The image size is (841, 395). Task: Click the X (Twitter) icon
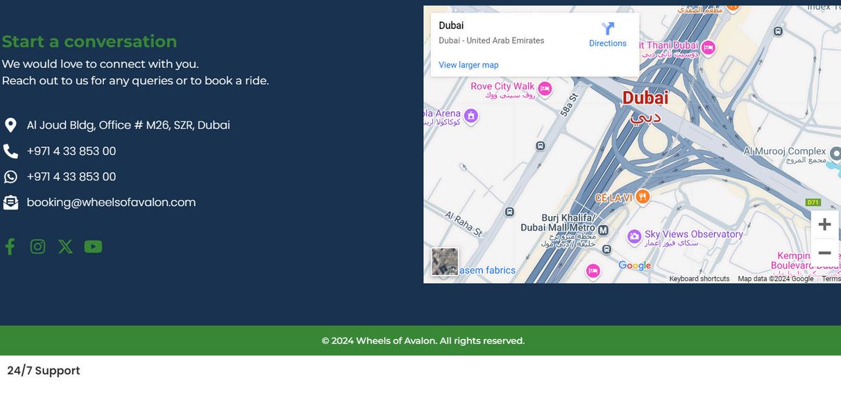point(65,246)
